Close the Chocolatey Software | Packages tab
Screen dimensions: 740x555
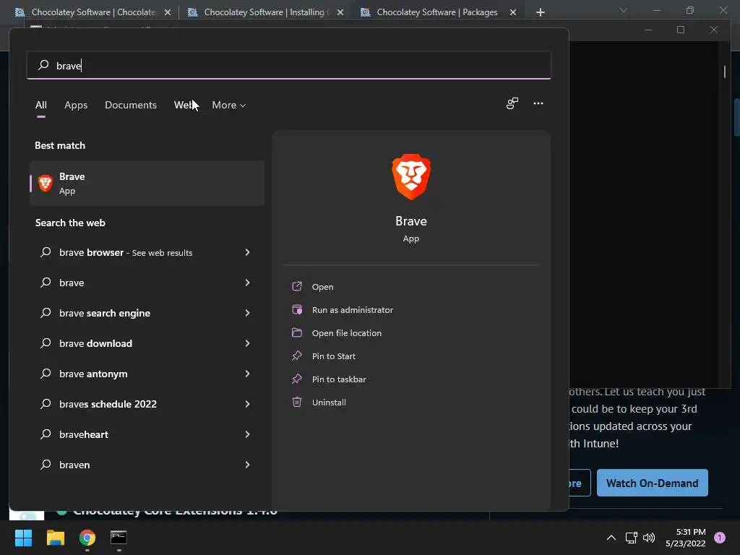point(513,12)
